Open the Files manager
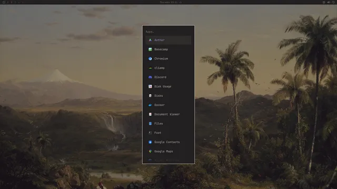This screenshot has width=337, height=189. pos(168,124)
